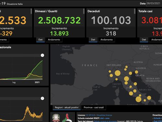The height and width of the screenshot is (122, 162).
Task: Open the Data field showing 08/03/2021
Action: (x=154, y=3)
